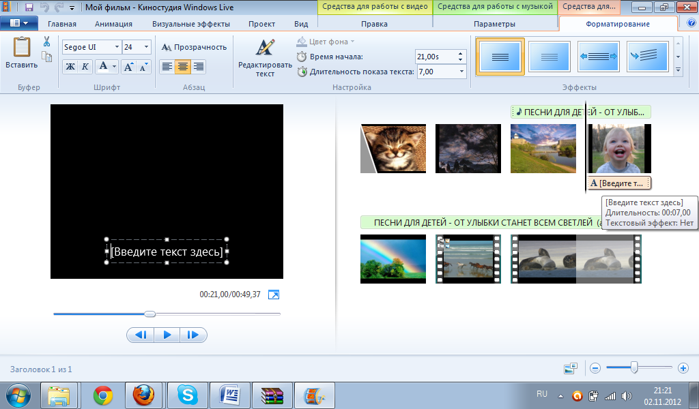
Task: Go to previous frame button
Action: pos(141,335)
